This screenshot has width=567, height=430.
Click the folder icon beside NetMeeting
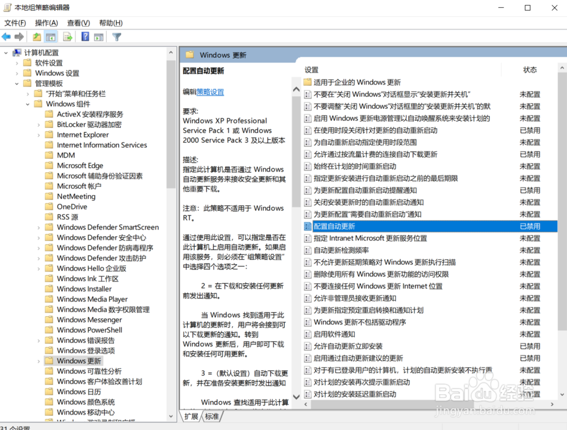click(49, 196)
